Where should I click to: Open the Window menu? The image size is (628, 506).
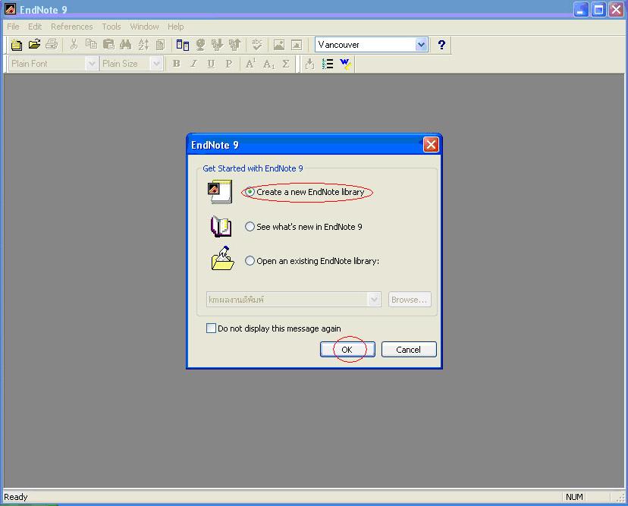click(145, 27)
